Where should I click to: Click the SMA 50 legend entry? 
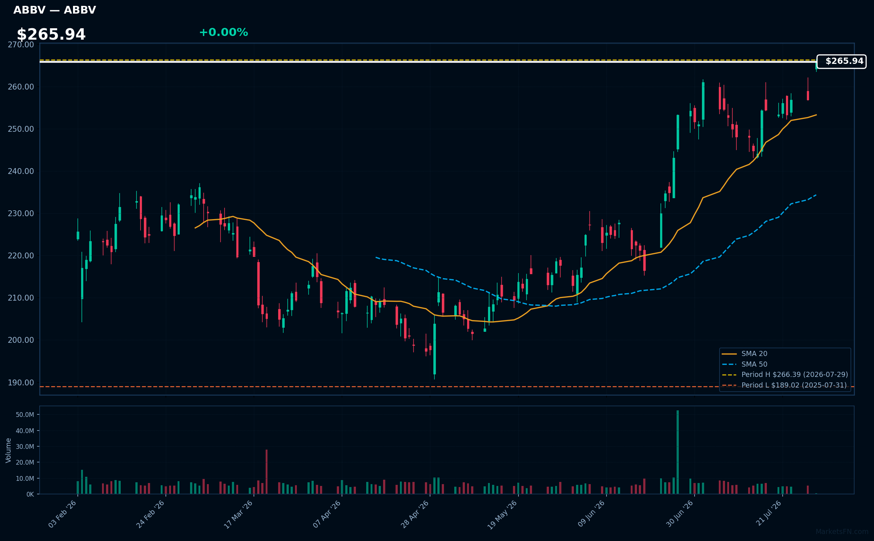pos(744,364)
